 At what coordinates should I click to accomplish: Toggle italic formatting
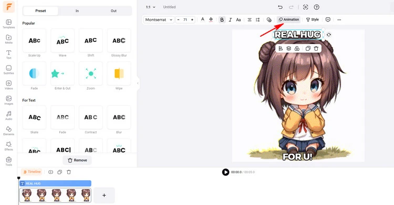coord(230,19)
